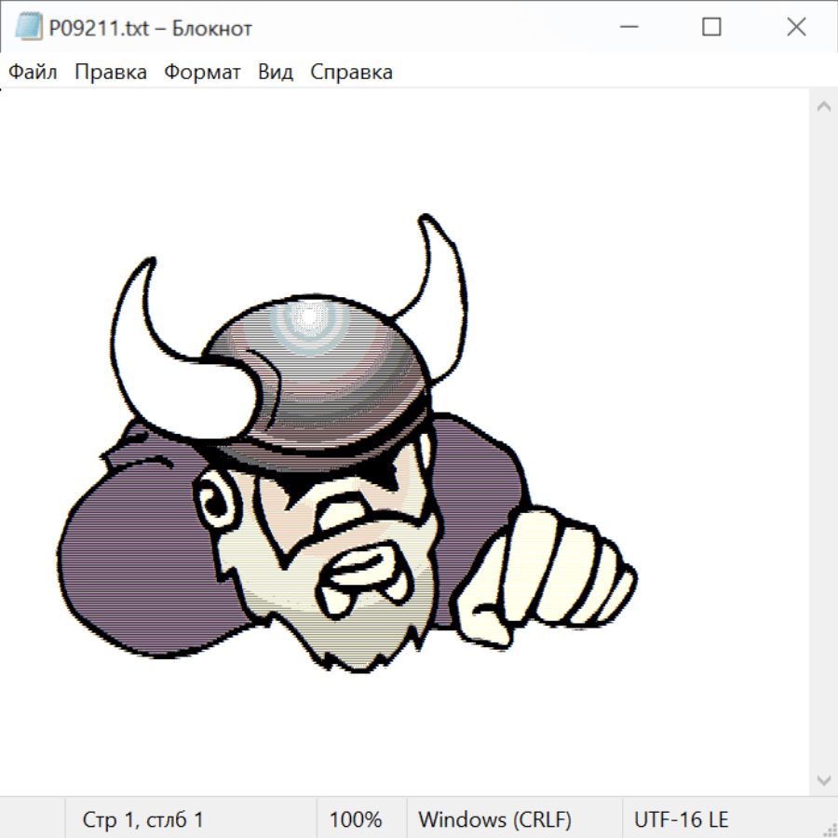Click the UTF-16 LE encoding indicator
Screen dimensions: 838x838
point(681,819)
